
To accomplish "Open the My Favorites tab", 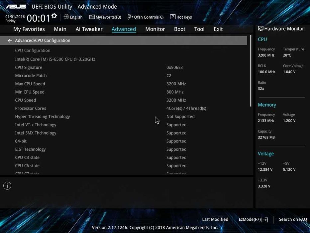I will [x=29, y=29].
